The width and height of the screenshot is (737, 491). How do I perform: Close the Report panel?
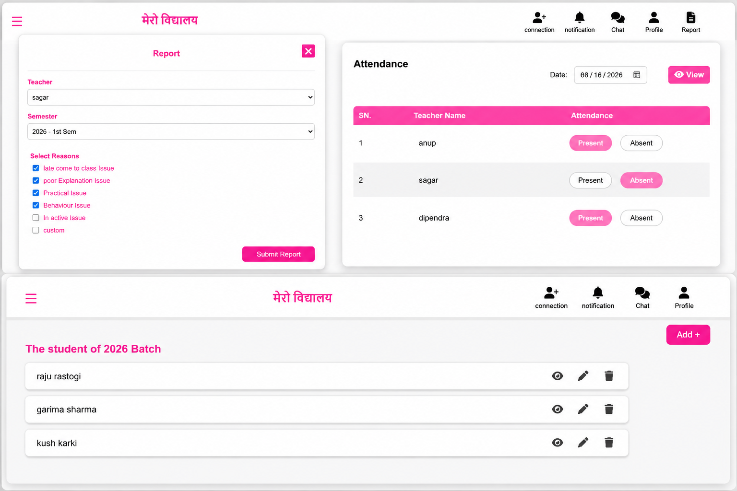pos(308,51)
